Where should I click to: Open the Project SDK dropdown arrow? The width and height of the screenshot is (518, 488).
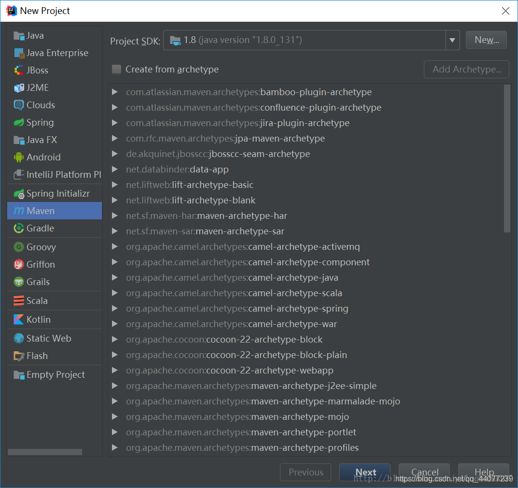(x=452, y=40)
